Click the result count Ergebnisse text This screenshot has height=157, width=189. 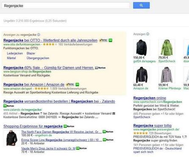coord(35,21)
